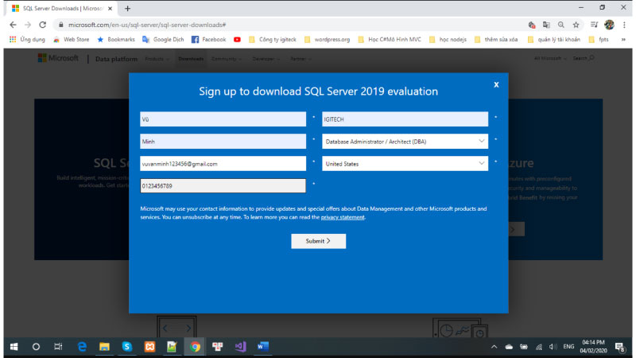
Task: Open the Chrome profile avatar
Action: pyautogui.click(x=609, y=25)
